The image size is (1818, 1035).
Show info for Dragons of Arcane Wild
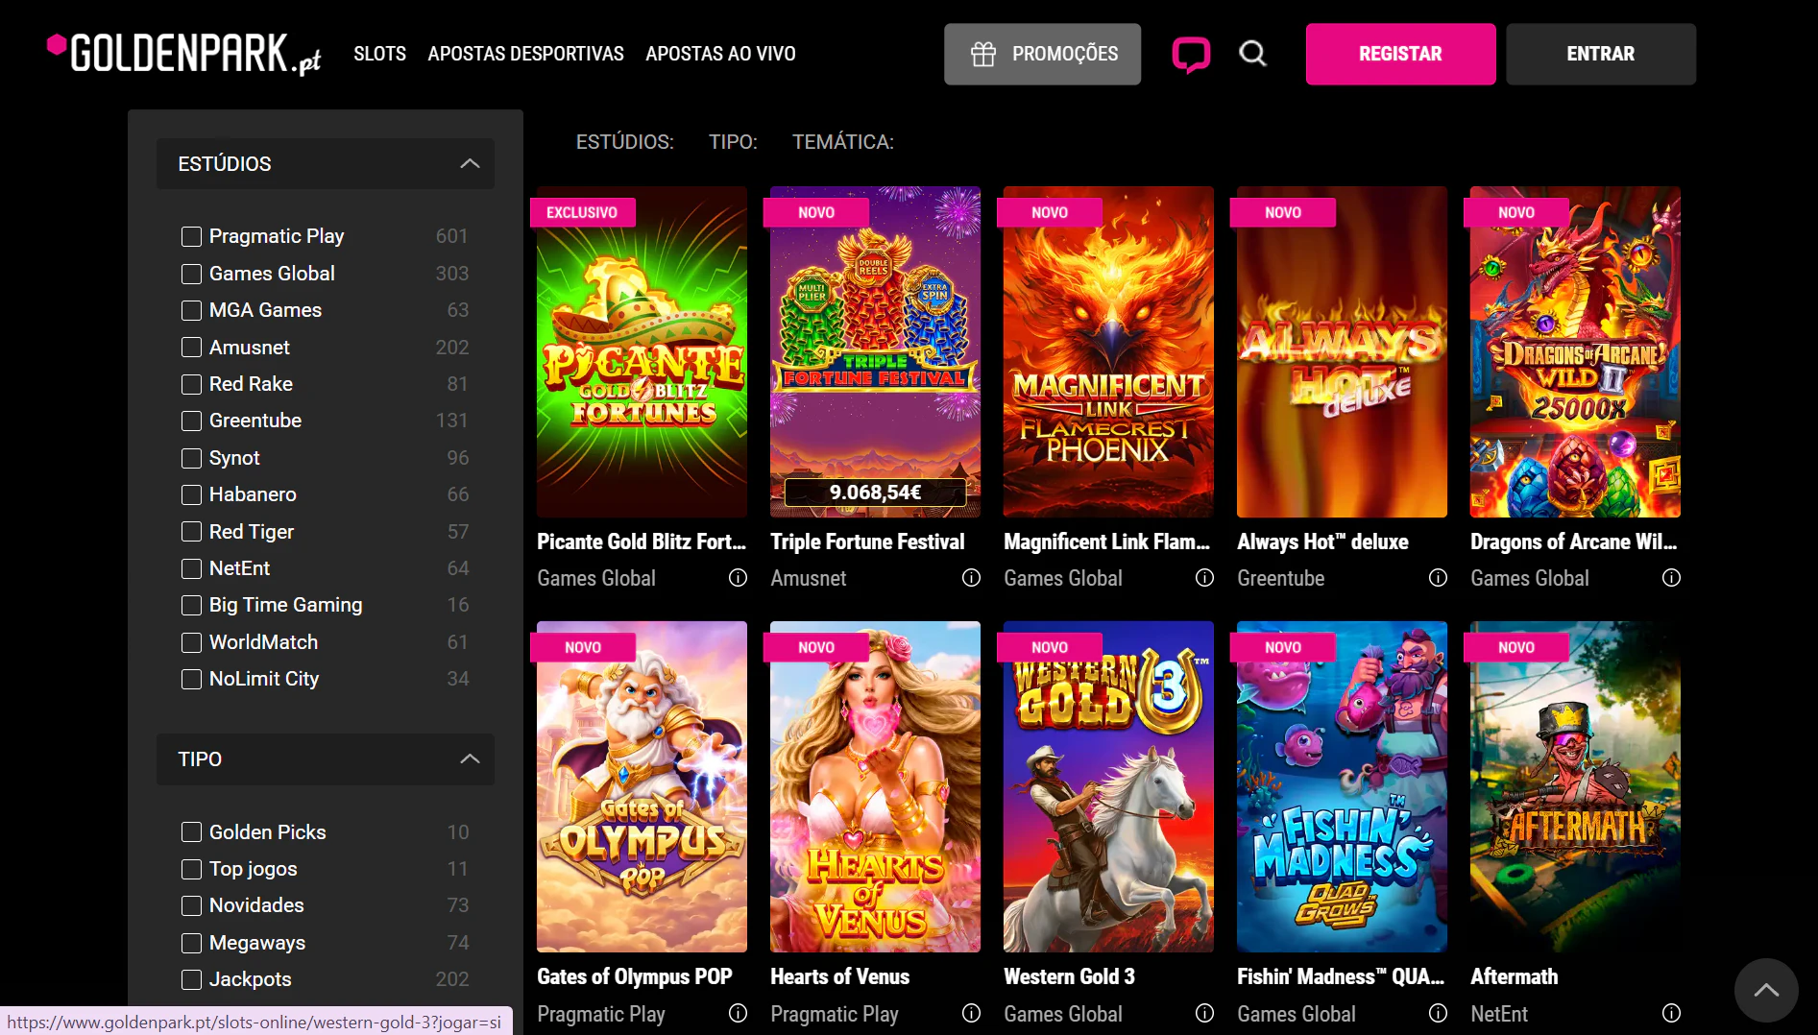(x=1671, y=578)
